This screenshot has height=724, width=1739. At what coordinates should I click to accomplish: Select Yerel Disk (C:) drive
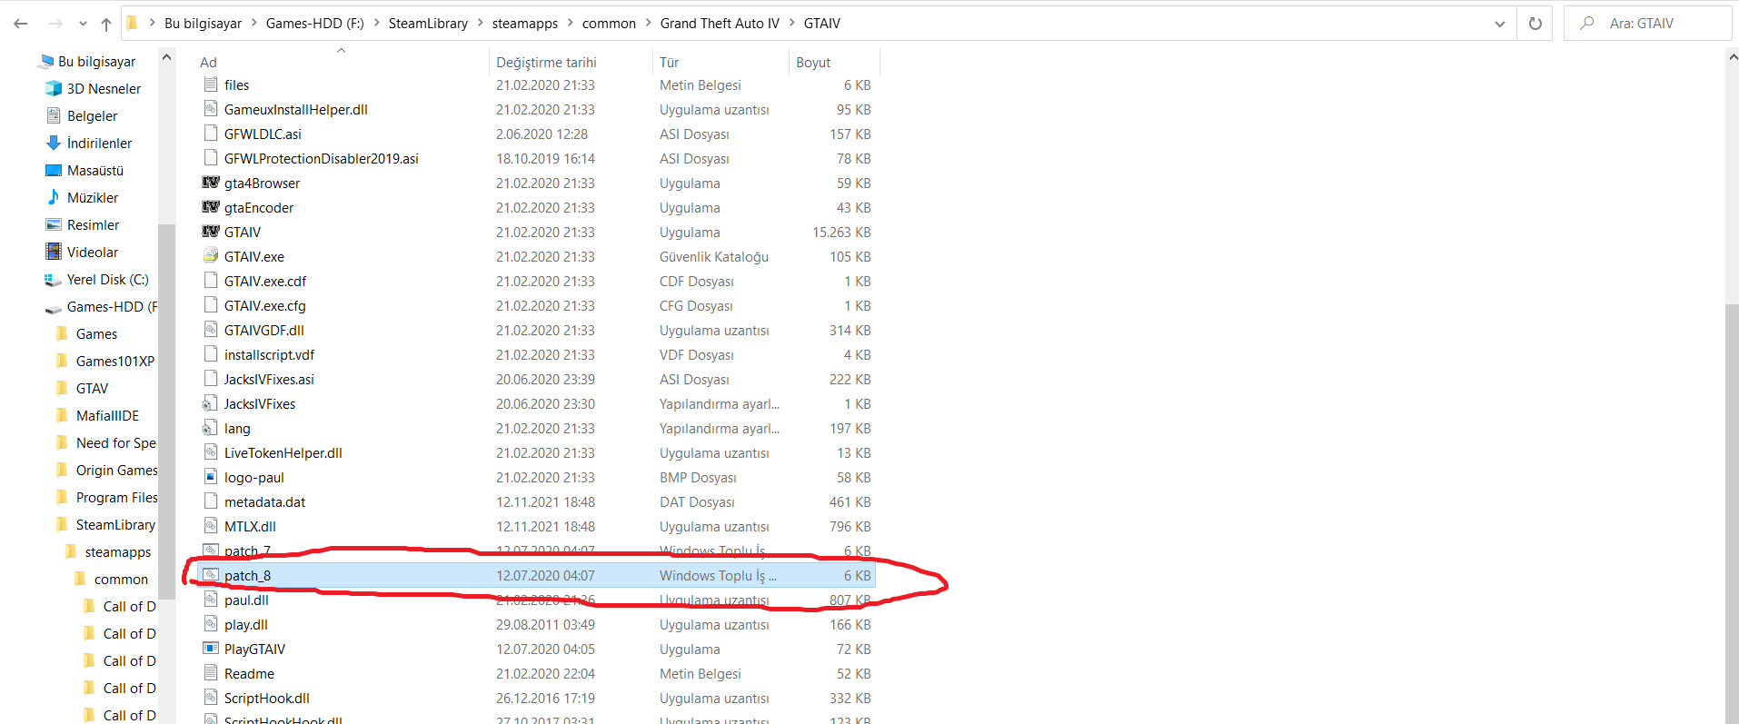107,280
